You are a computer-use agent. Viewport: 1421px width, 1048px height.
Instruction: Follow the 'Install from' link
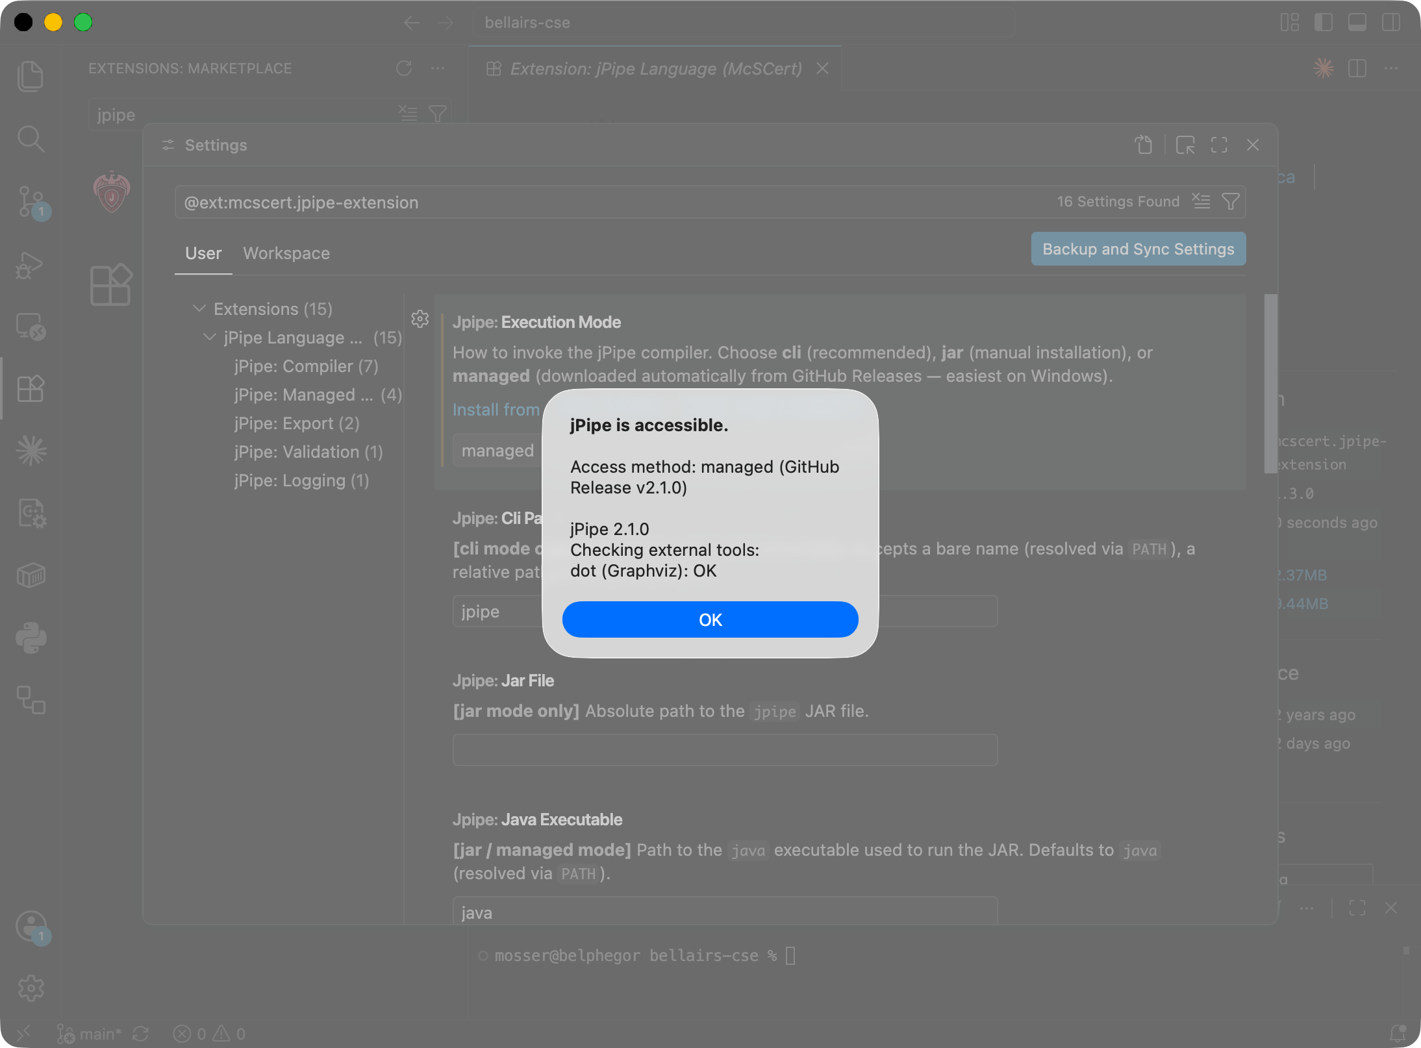[496, 410]
